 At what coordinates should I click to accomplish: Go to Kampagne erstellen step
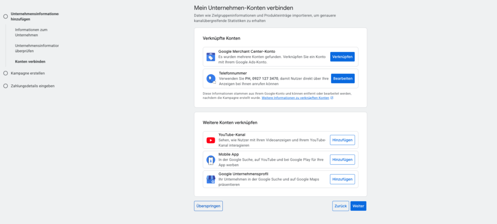(28, 73)
